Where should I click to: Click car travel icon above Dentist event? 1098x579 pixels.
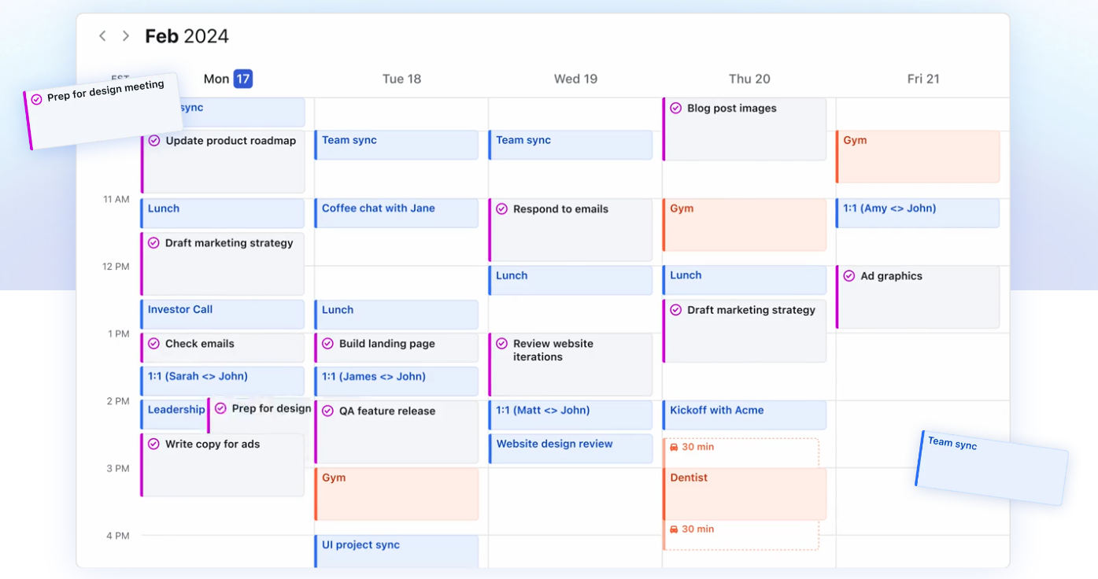click(x=674, y=447)
